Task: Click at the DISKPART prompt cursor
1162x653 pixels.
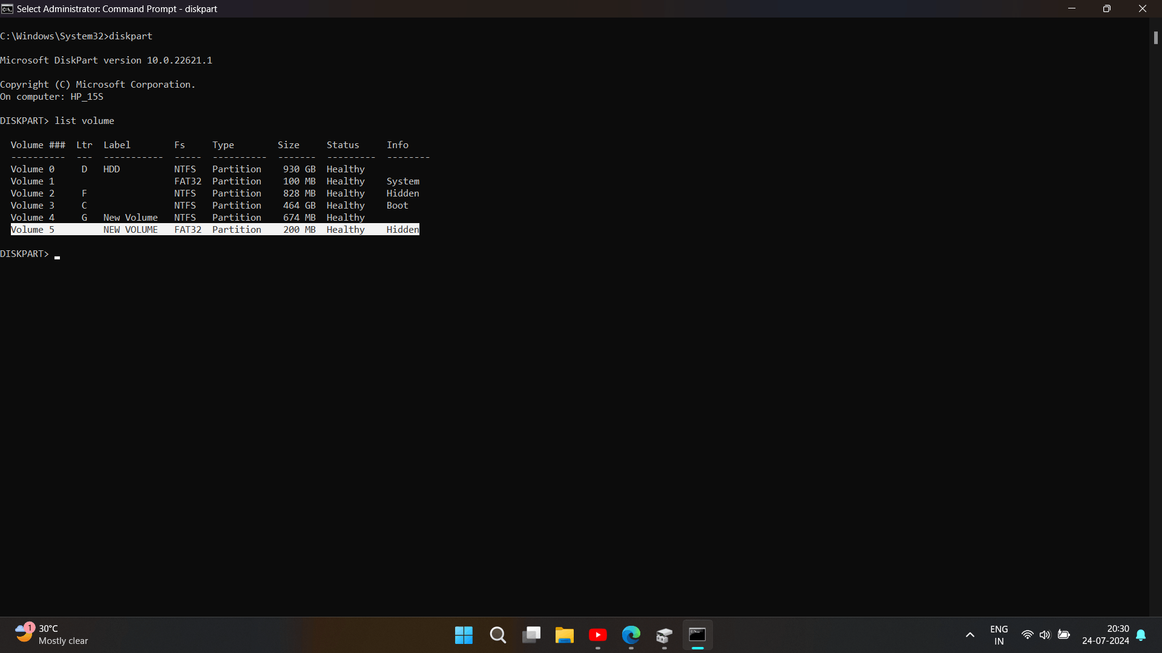Action: point(57,256)
